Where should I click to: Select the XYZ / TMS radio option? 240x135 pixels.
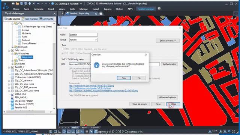point(62,53)
